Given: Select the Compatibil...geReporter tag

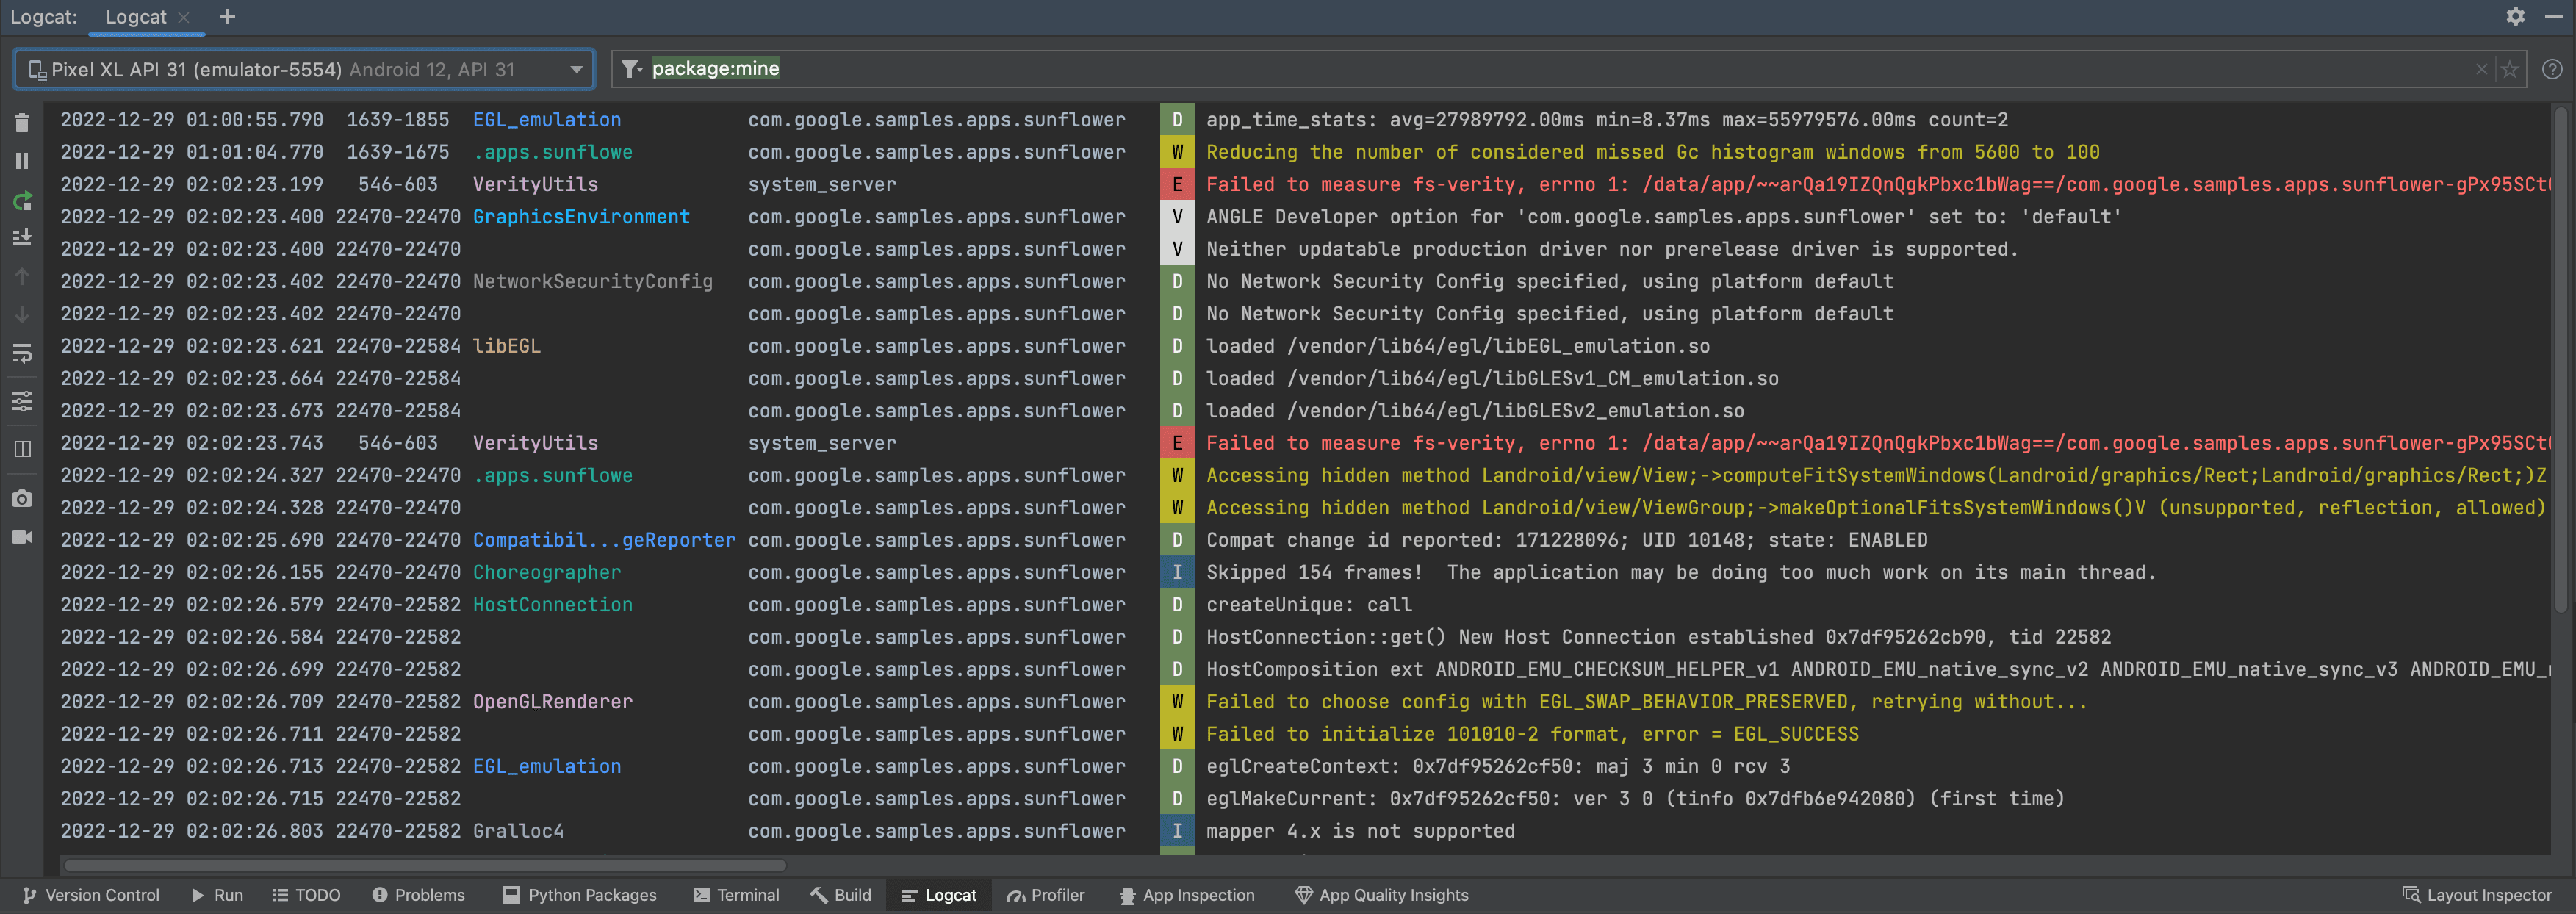Looking at the screenshot, I should point(604,540).
